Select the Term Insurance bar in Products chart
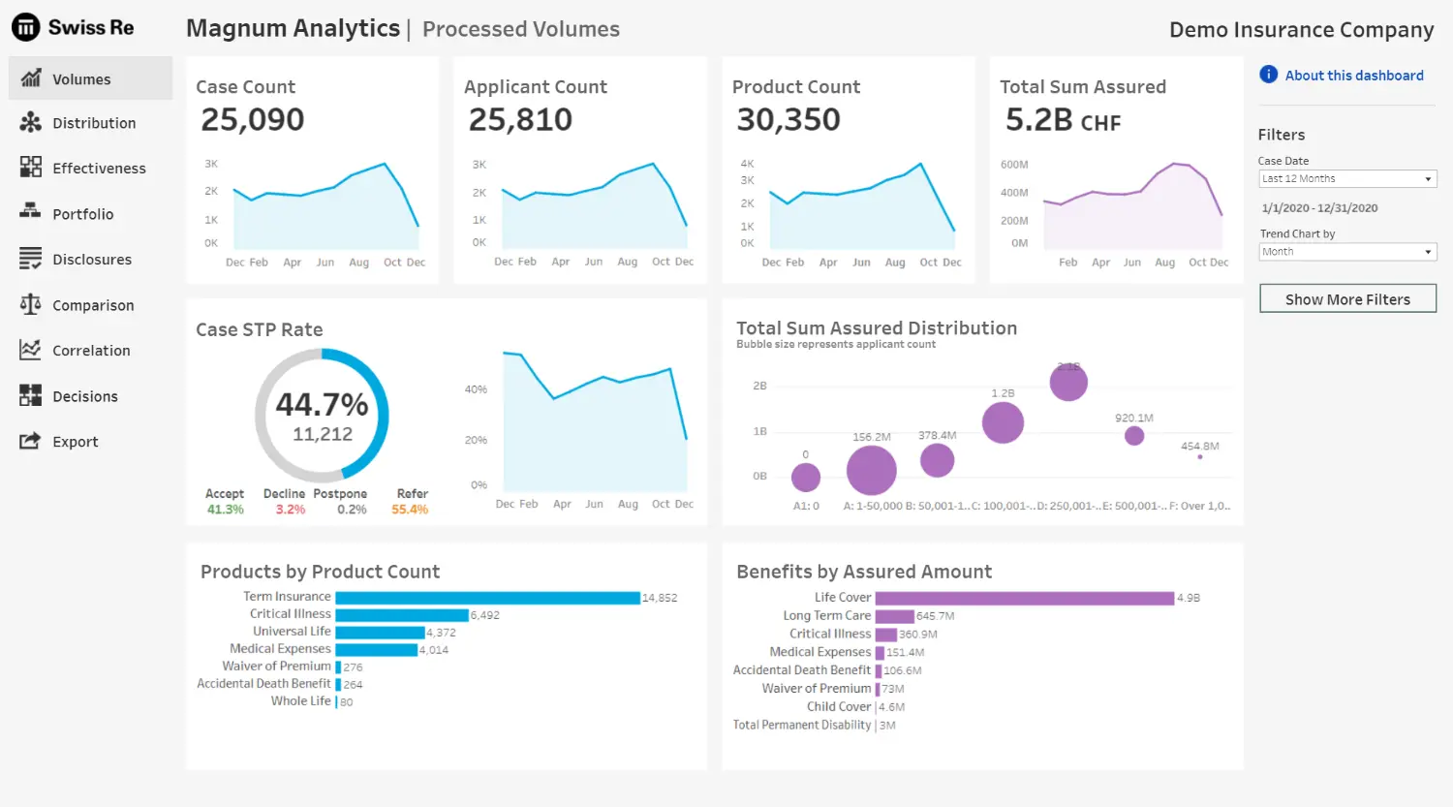1453x807 pixels. tap(484, 598)
